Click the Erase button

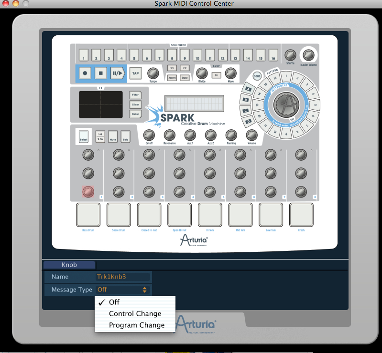point(185,78)
